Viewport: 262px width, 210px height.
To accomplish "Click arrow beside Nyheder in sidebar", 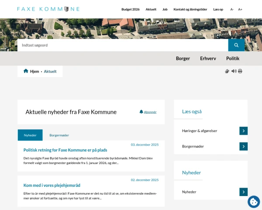I will pos(243,192).
